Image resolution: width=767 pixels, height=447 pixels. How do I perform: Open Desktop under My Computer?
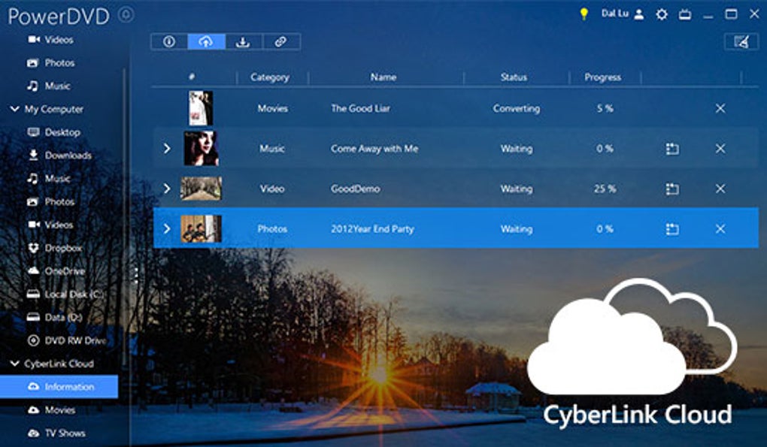point(54,132)
